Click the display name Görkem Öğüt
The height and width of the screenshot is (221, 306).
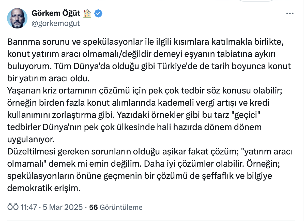[x=56, y=13]
